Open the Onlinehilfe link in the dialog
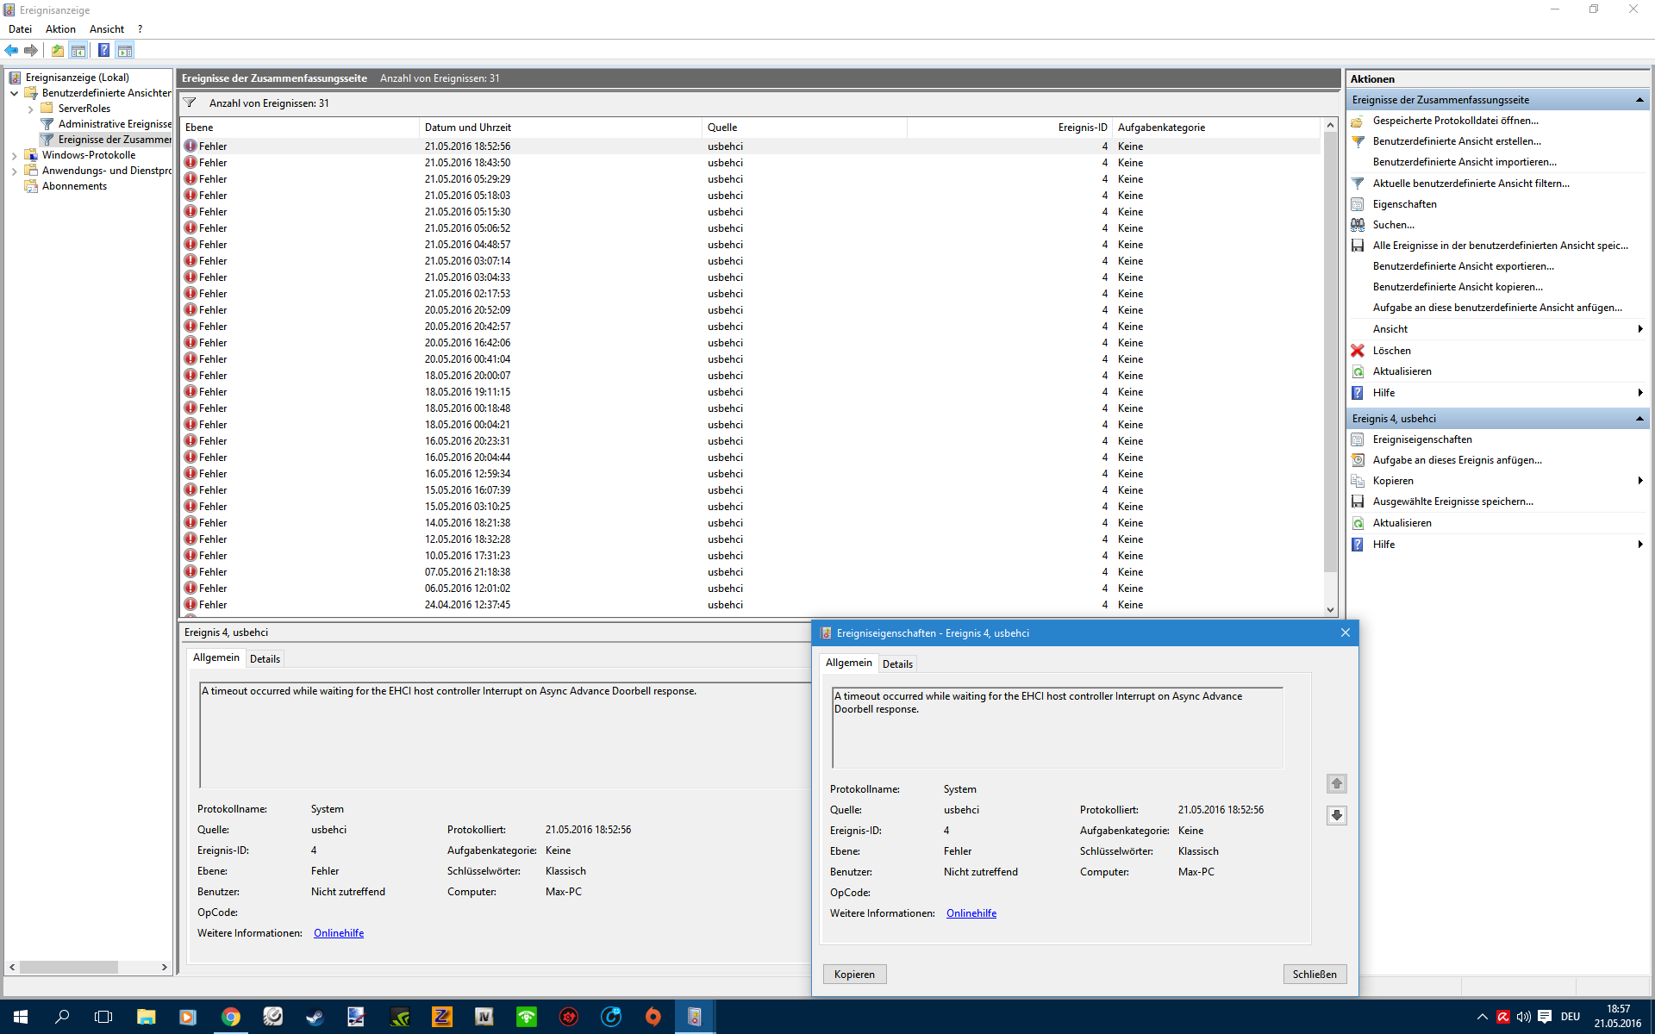Screen dimensions: 1655x1034 coord(971,913)
